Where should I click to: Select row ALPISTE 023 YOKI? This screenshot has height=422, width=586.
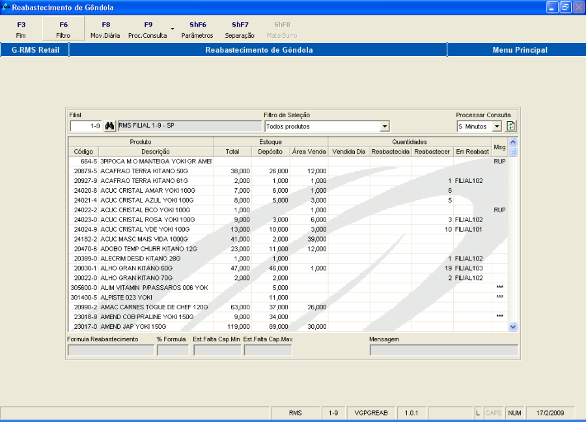288,298
